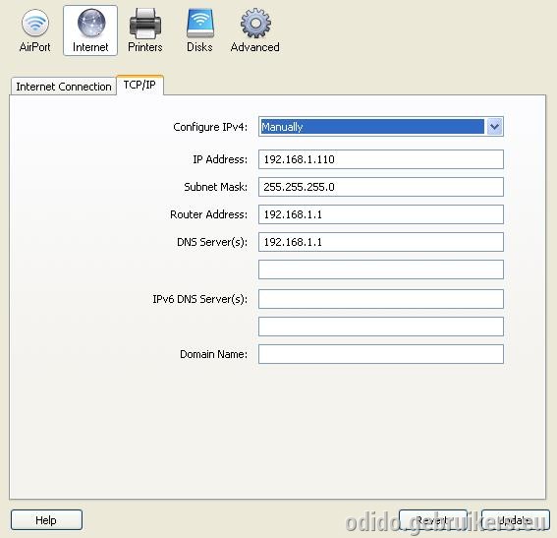Image resolution: width=557 pixels, height=538 pixels.
Task: Expand the Configure IPv4 dropdown arrow
Action: pos(494,127)
